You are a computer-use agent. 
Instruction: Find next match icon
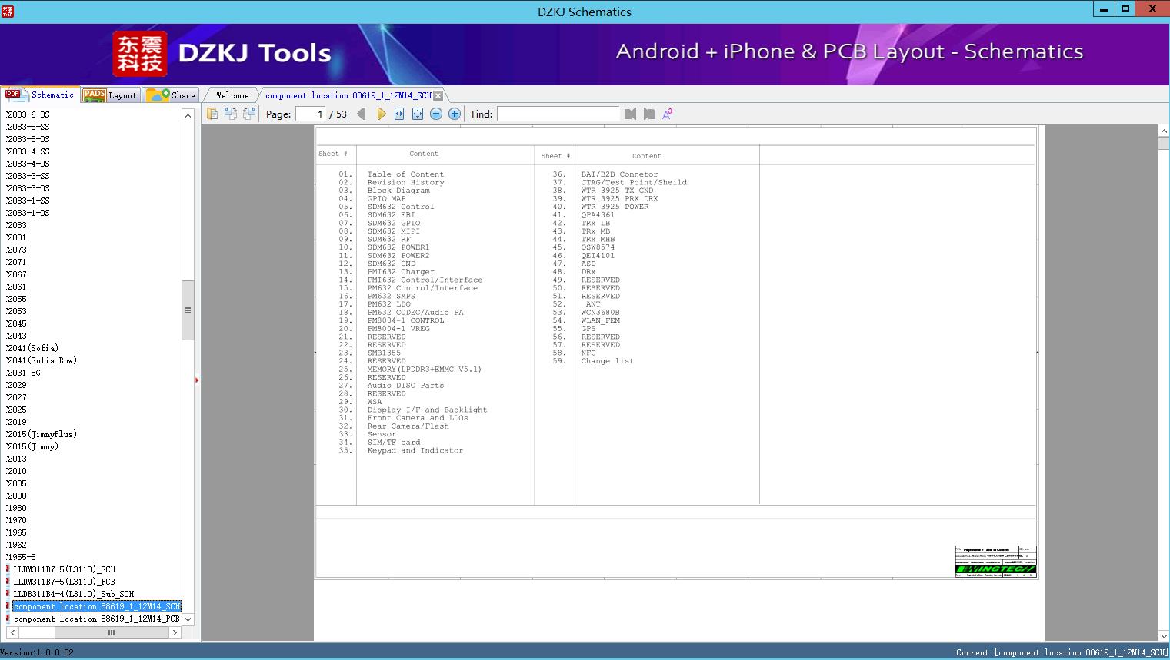point(649,114)
